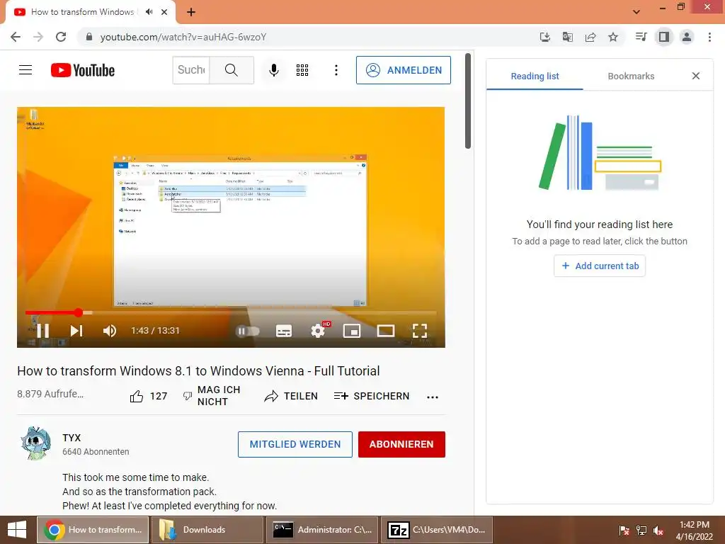Switch to theater mode
This screenshot has width=725, height=544.
click(x=386, y=331)
